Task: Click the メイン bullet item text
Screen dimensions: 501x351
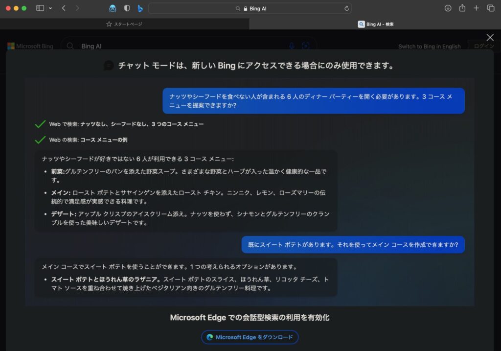Action: [x=188, y=197]
